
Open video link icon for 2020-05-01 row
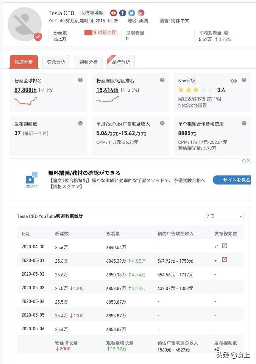225,259
